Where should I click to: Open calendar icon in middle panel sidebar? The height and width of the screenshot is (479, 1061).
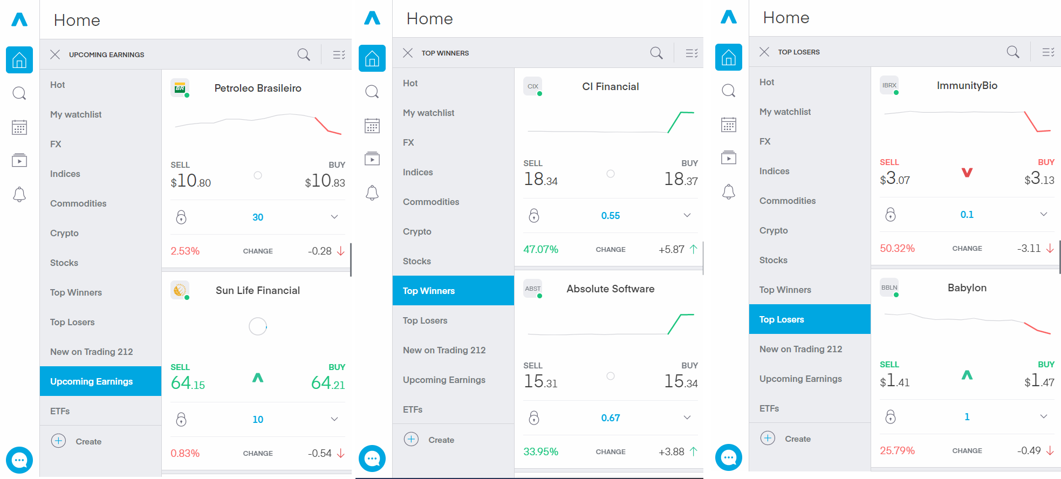coord(372,126)
